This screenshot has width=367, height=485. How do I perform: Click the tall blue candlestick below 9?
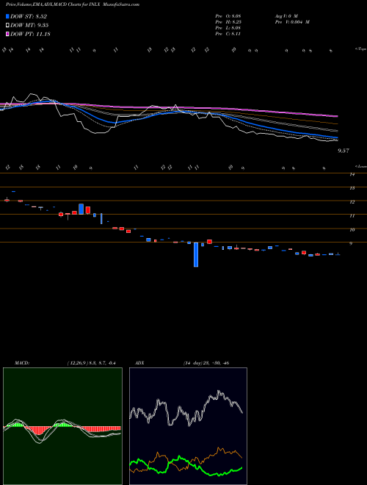(196, 254)
